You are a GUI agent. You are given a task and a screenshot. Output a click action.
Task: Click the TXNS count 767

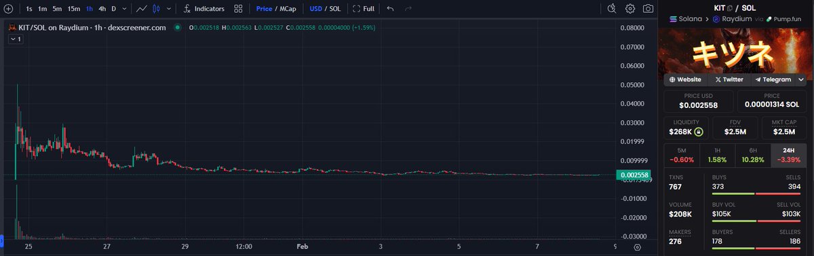coord(676,187)
